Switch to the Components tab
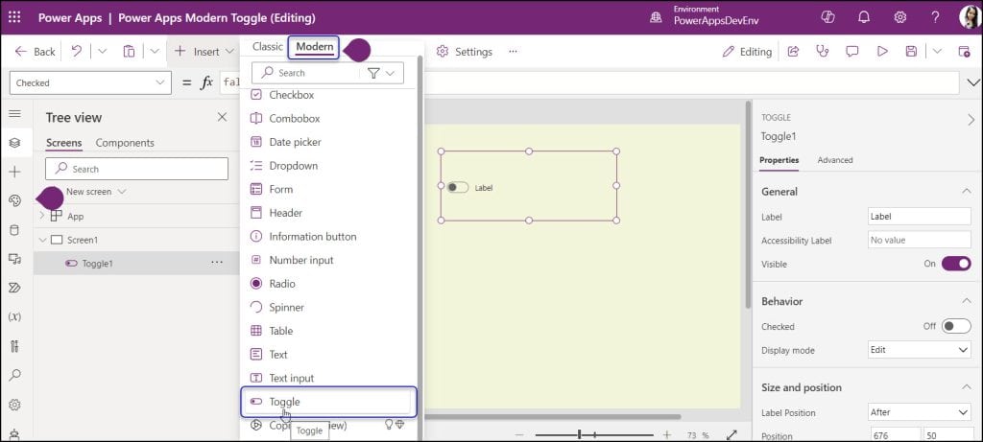 [x=125, y=143]
